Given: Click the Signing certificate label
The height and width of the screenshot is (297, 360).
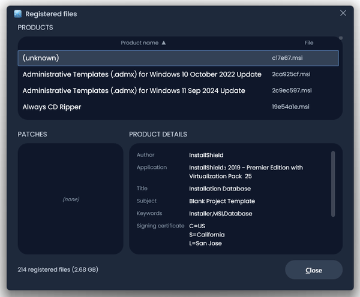Looking at the screenshot, I should (160, 226).
